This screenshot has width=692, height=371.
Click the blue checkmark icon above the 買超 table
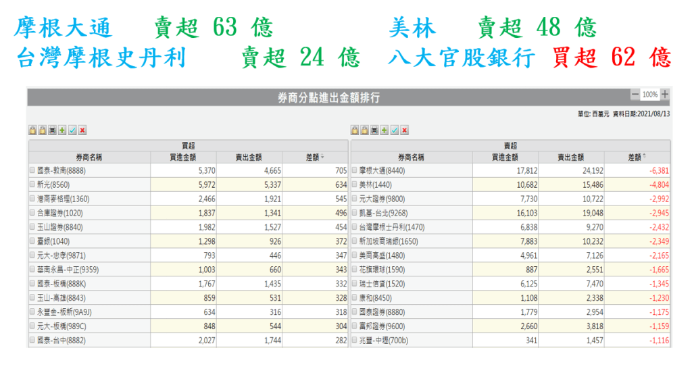click(x=72, y=130)
